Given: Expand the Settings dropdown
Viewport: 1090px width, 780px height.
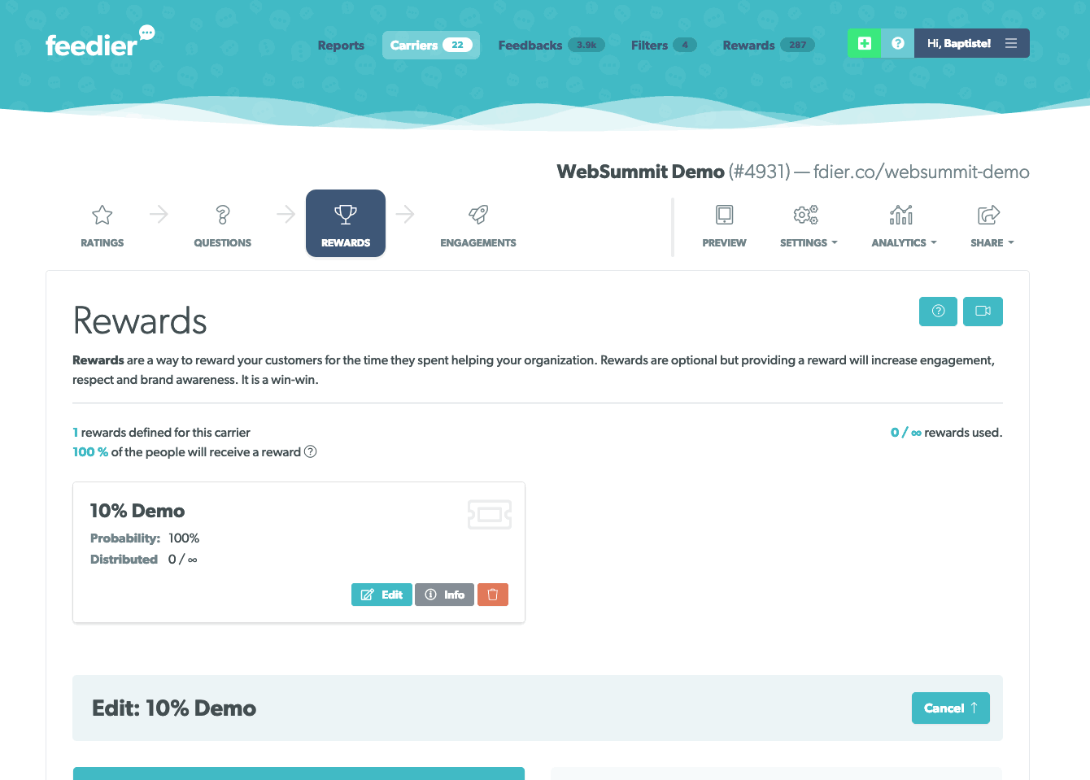Looking at the screenshot, I should (808, 225).
